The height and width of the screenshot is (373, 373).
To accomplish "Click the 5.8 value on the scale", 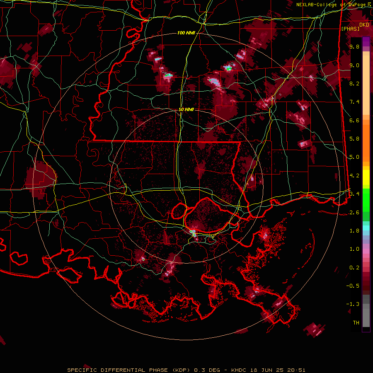I will pyautogui.click(x=354, y=139).
